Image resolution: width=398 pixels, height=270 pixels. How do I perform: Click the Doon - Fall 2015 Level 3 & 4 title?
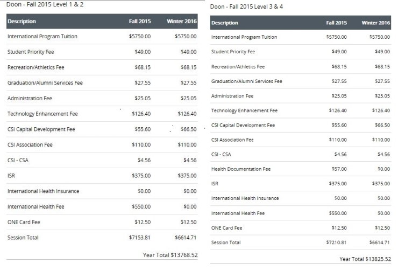[x=246, y=6]
